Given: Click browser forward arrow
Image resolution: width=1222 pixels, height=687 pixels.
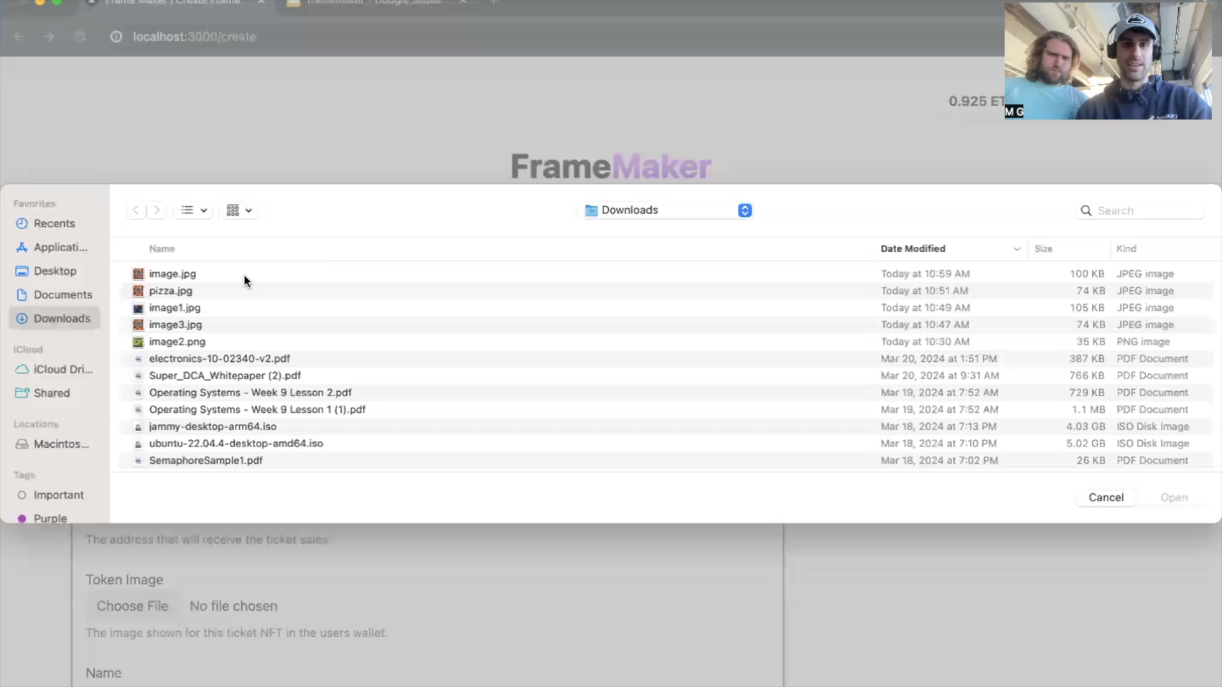Looking at the screenshot, I should tap(50, 36).
